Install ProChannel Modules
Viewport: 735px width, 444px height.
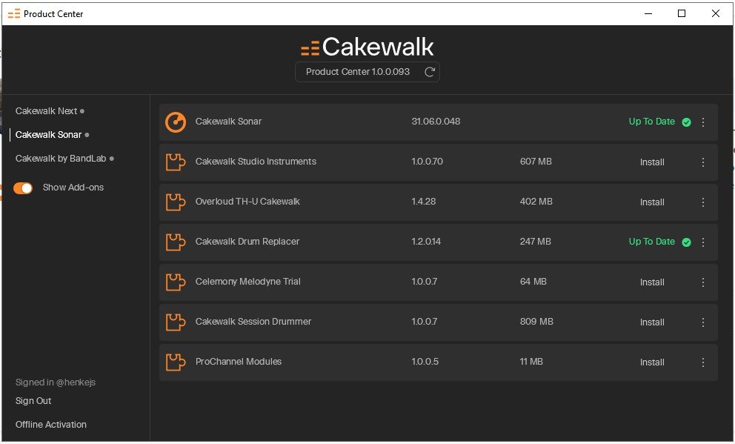click(x=652, y=362)
